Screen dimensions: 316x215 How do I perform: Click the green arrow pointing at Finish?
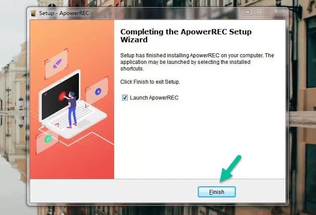(x=230, y=168)
